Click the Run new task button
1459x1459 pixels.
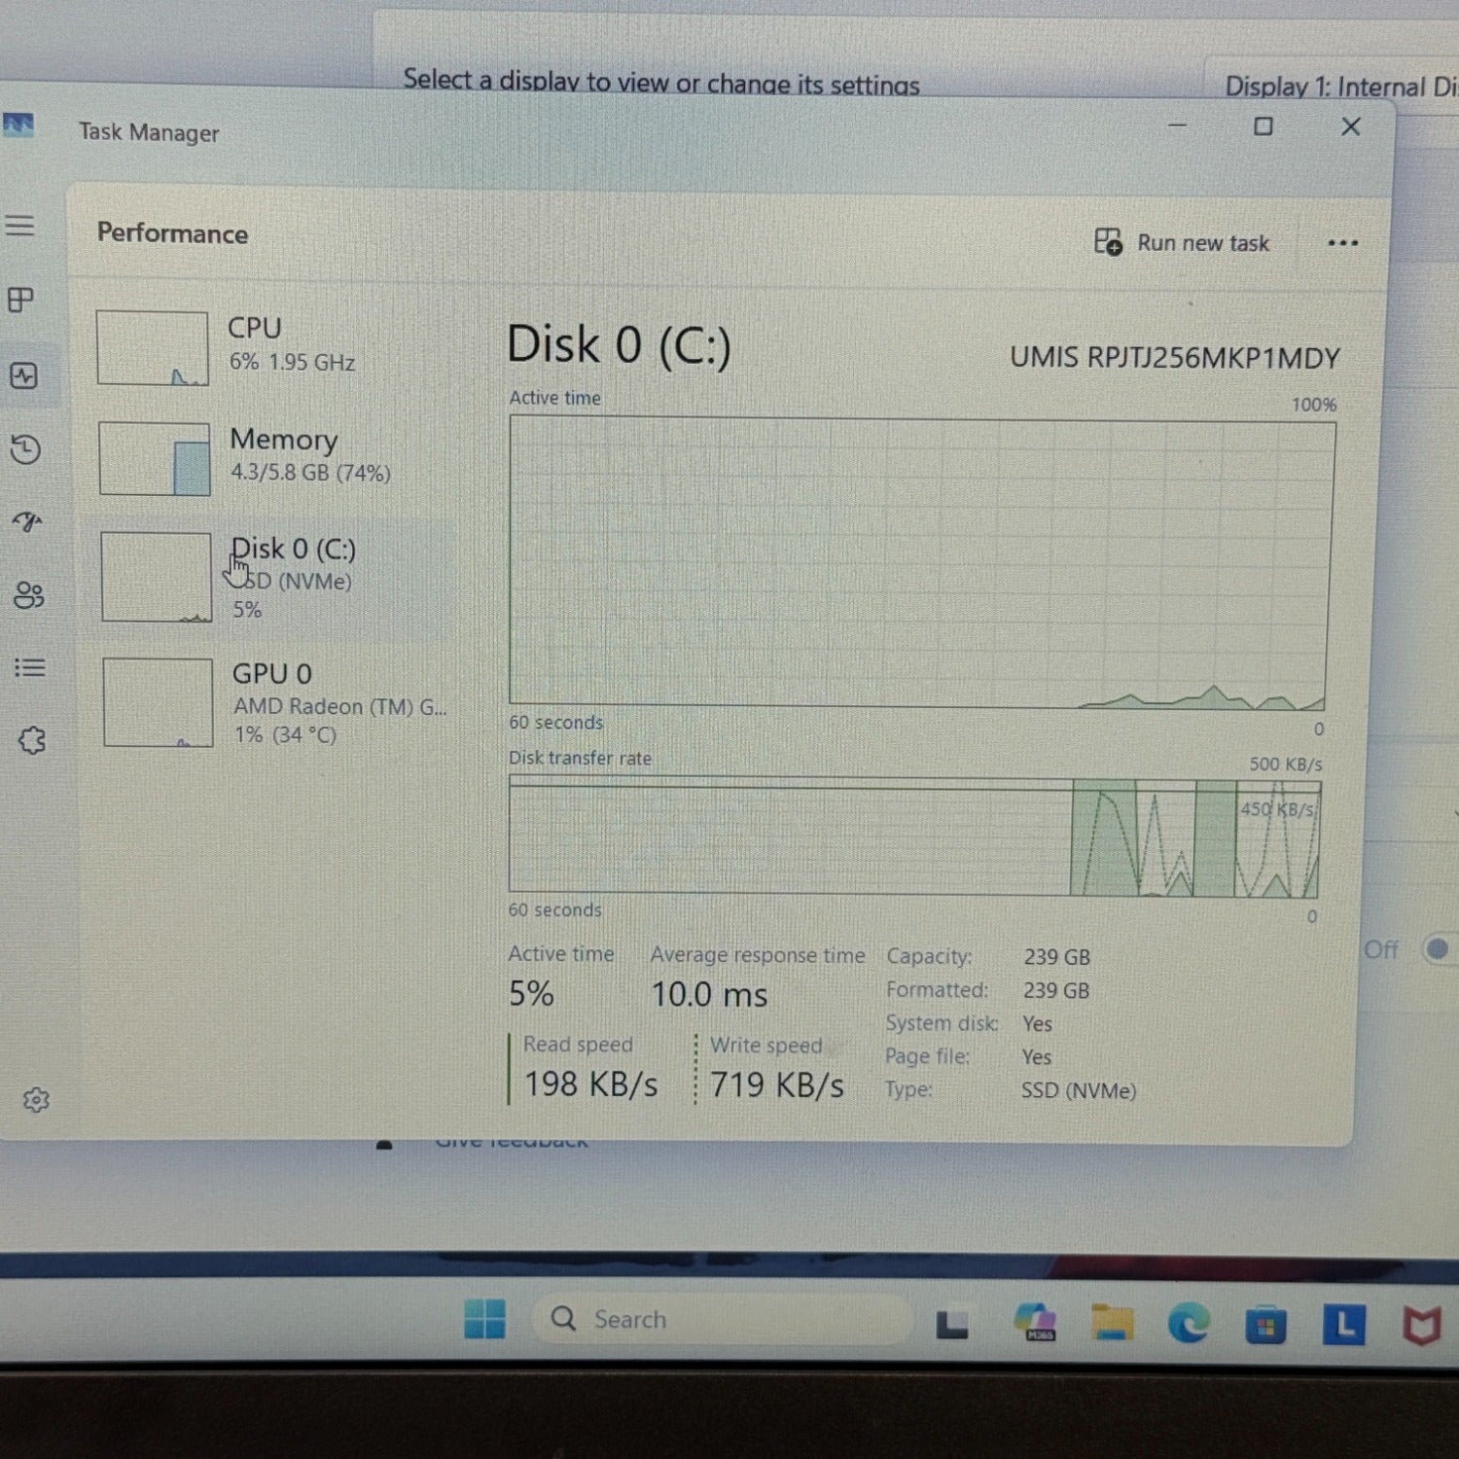pos(1182,242)
